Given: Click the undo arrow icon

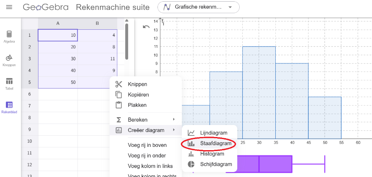Looking at the screenshot, I should point(146,27).
